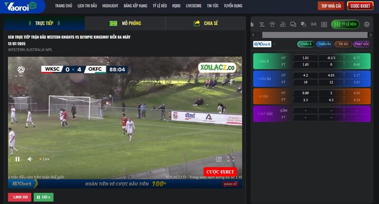The image size is (379, 204).
Task: Open KQBD menu item
Action: (176, 6)
